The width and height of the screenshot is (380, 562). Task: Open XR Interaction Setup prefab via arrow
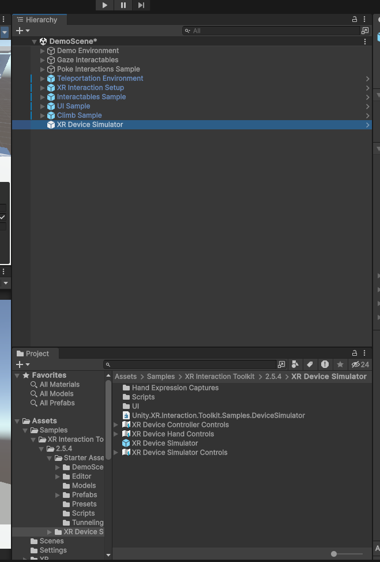click(x=367, y=88)
